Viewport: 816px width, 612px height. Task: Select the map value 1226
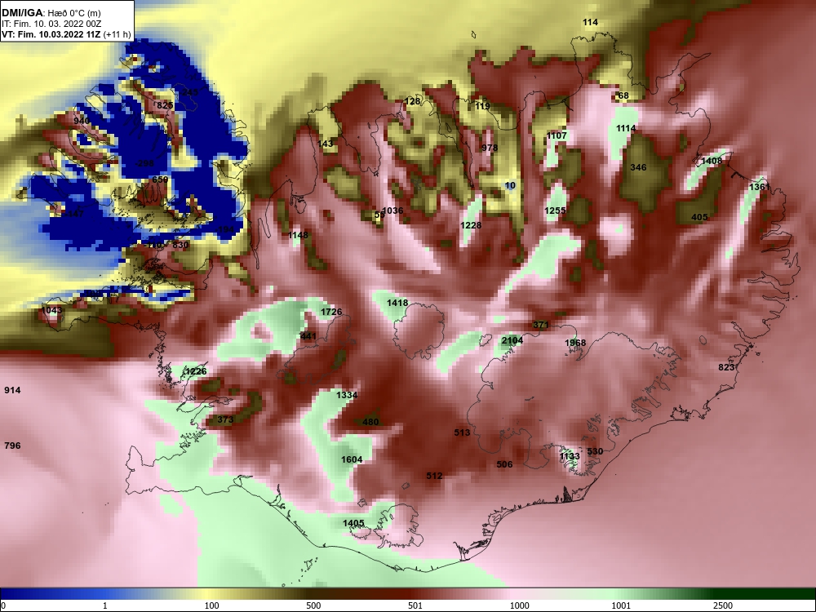(196, 371)
